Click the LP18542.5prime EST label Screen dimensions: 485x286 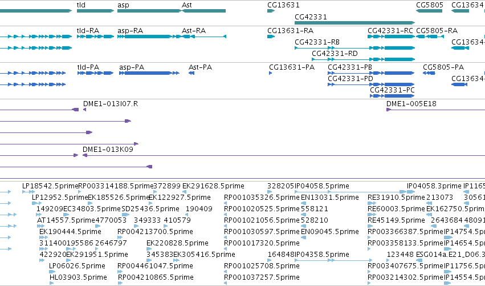(50, 186)
